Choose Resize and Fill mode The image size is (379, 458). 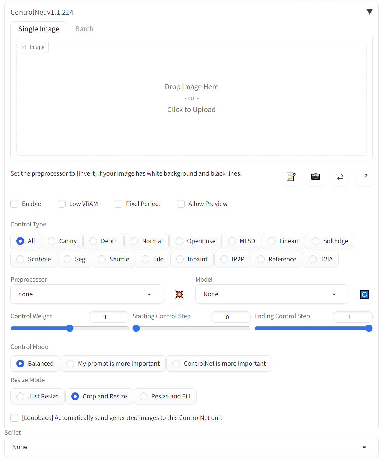(165, 396)
